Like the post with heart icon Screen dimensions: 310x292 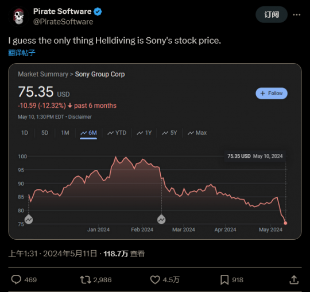coord(155,280)
